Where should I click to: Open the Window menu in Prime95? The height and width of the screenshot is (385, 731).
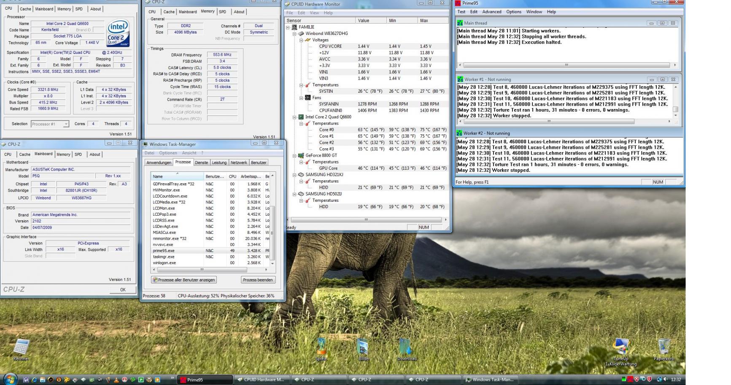pyautogui.click(x=534, y=12)
